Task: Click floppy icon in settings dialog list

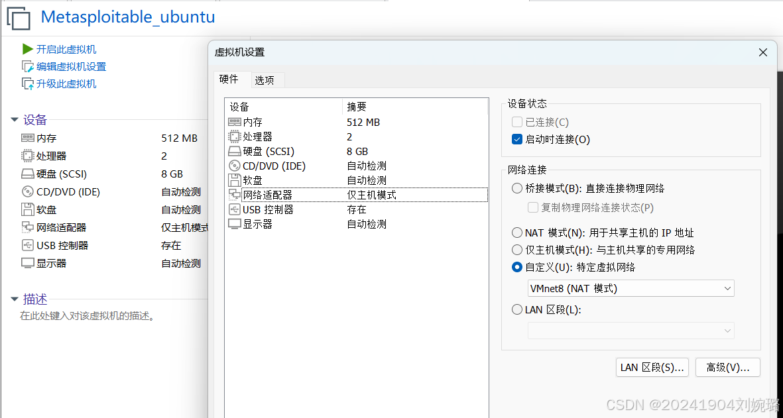Action: [x=234, y=180]
